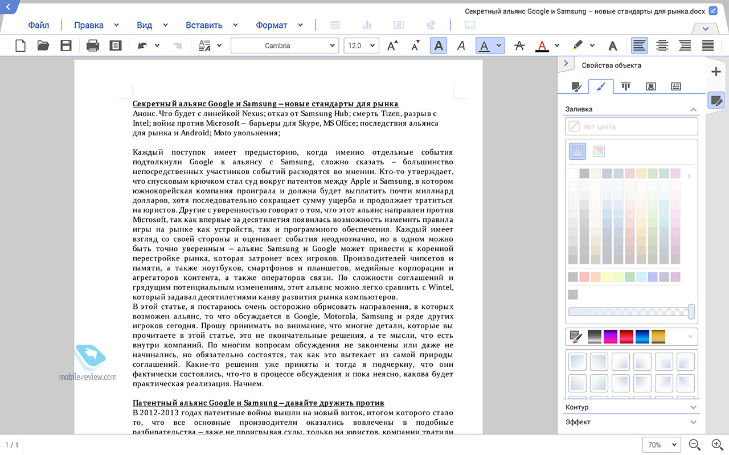Viewport: 729px width, 455px height.
Task: Open the highlighter color dropdown arrow
Action: tap(592, 45)
